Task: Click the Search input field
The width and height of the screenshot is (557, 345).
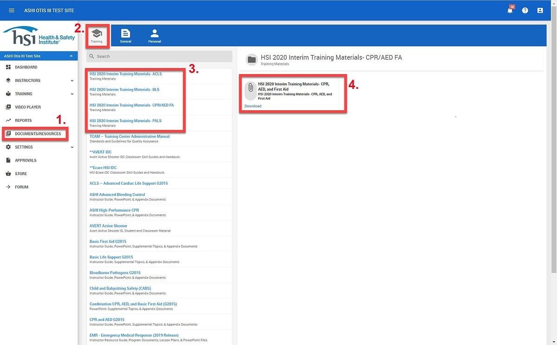Action: tap(159, 56)
